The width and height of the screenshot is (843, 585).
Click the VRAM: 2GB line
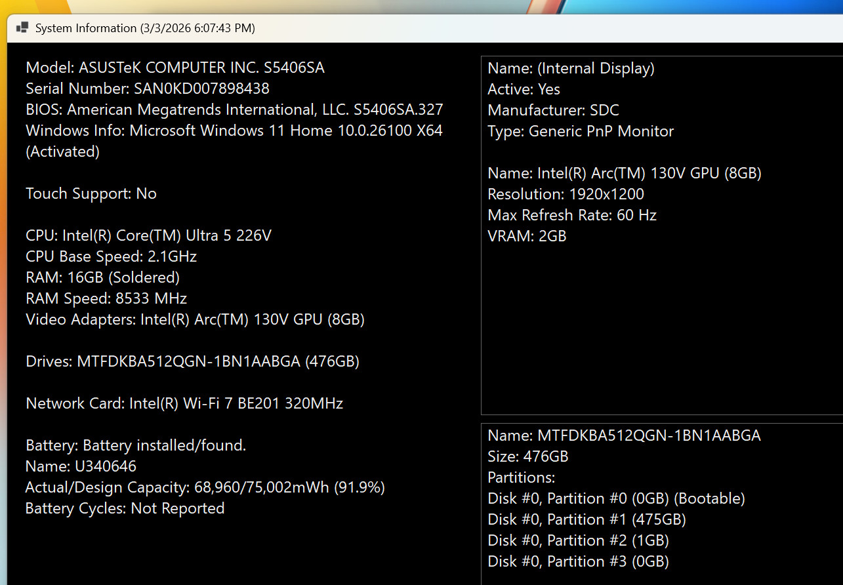coord(527,236)
